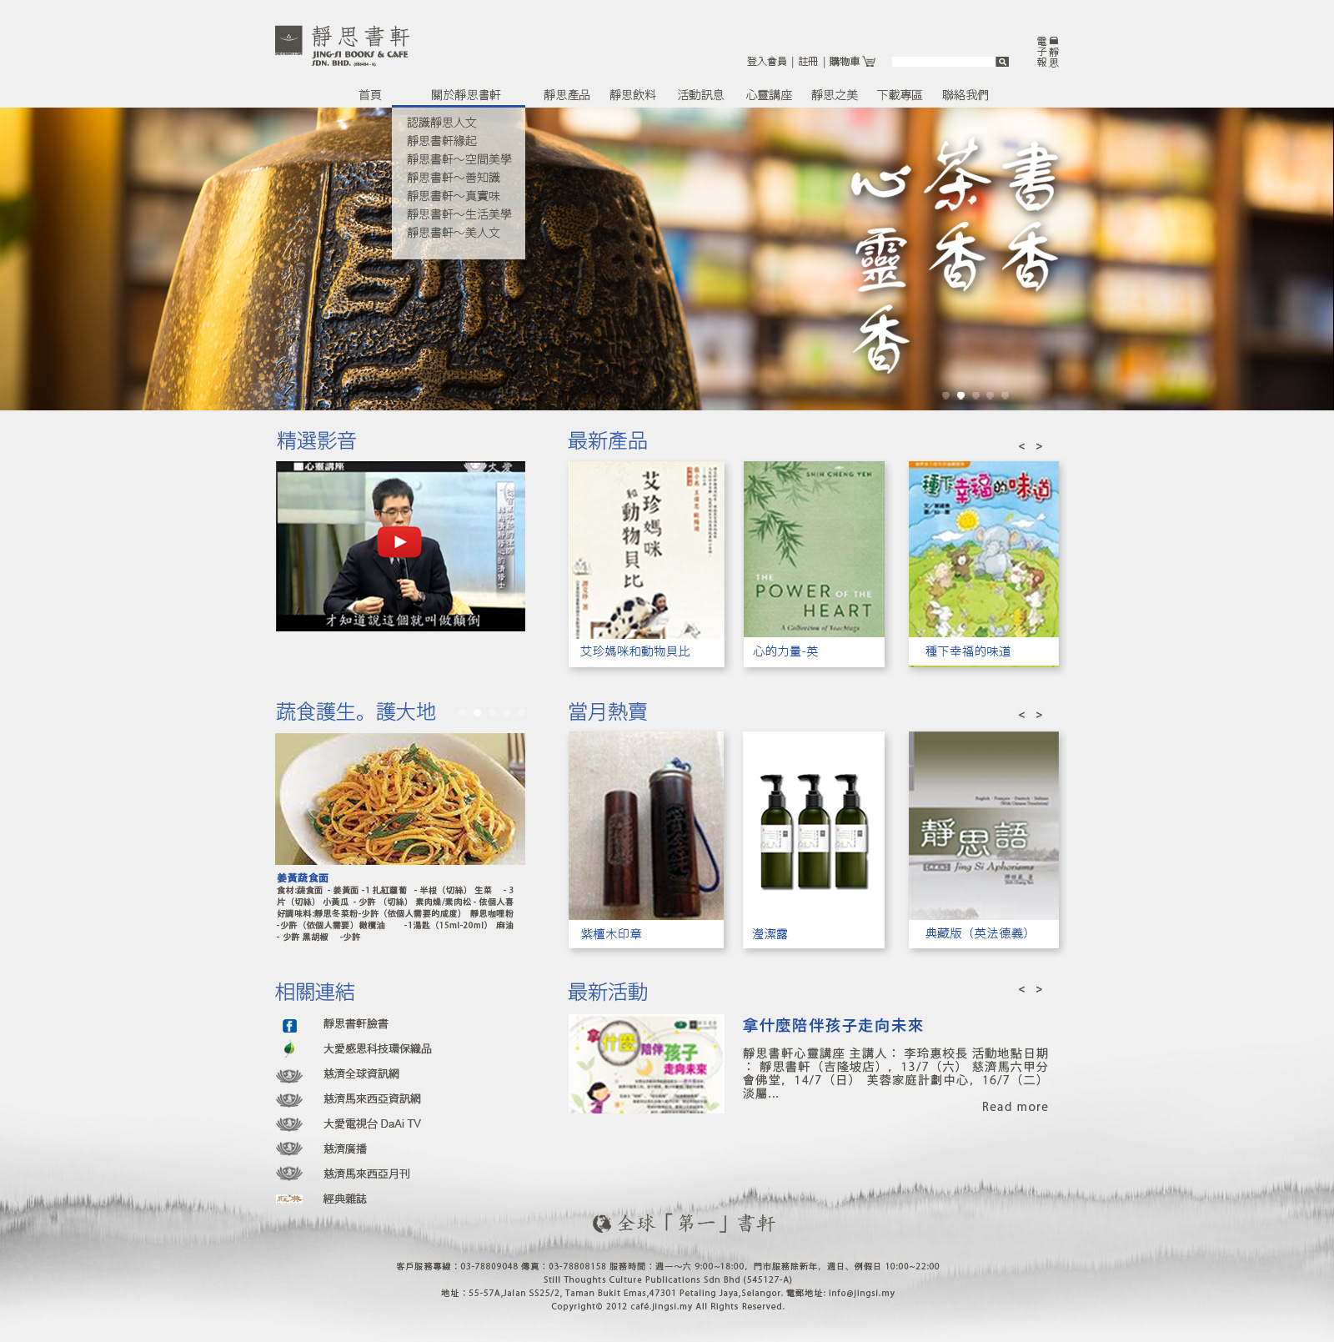Open the Facebook icon for 靜思書軒臉書
Screen dimensions: 1334x1342
point(289,1026)
